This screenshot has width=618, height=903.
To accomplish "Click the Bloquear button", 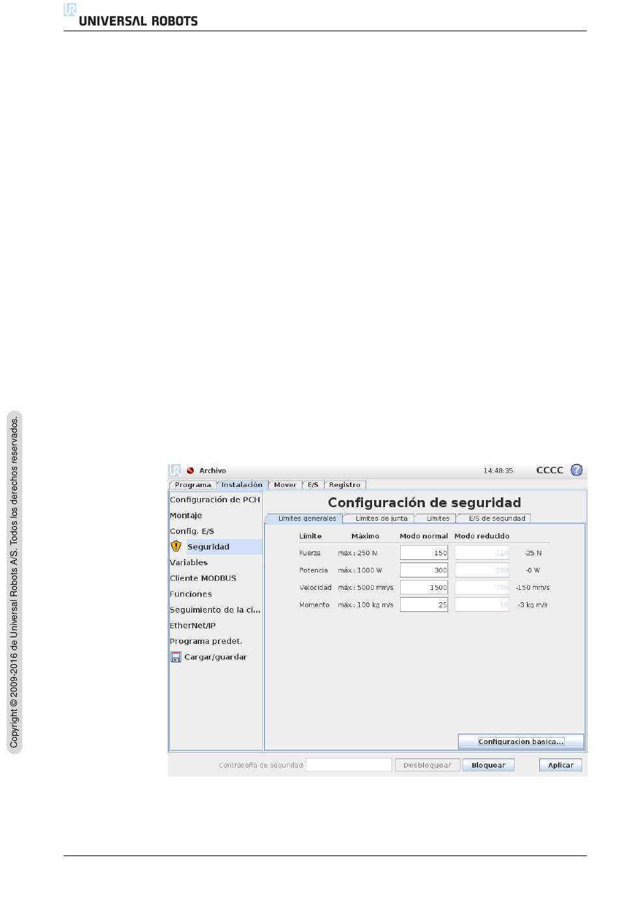I will [488, 765].
